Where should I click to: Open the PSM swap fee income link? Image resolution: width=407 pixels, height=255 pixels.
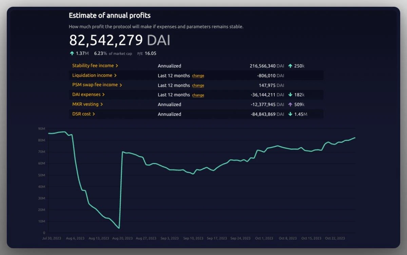[95, 85]
